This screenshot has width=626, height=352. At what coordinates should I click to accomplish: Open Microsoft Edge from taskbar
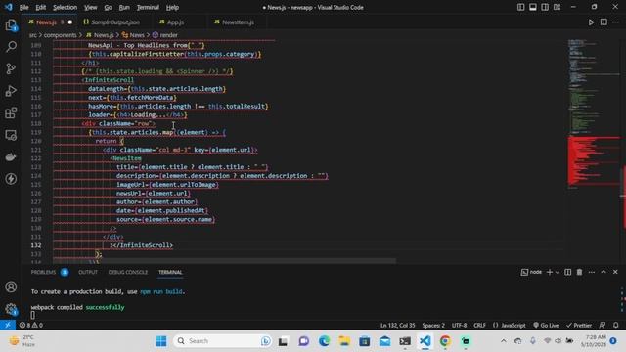tap(324, 341)
